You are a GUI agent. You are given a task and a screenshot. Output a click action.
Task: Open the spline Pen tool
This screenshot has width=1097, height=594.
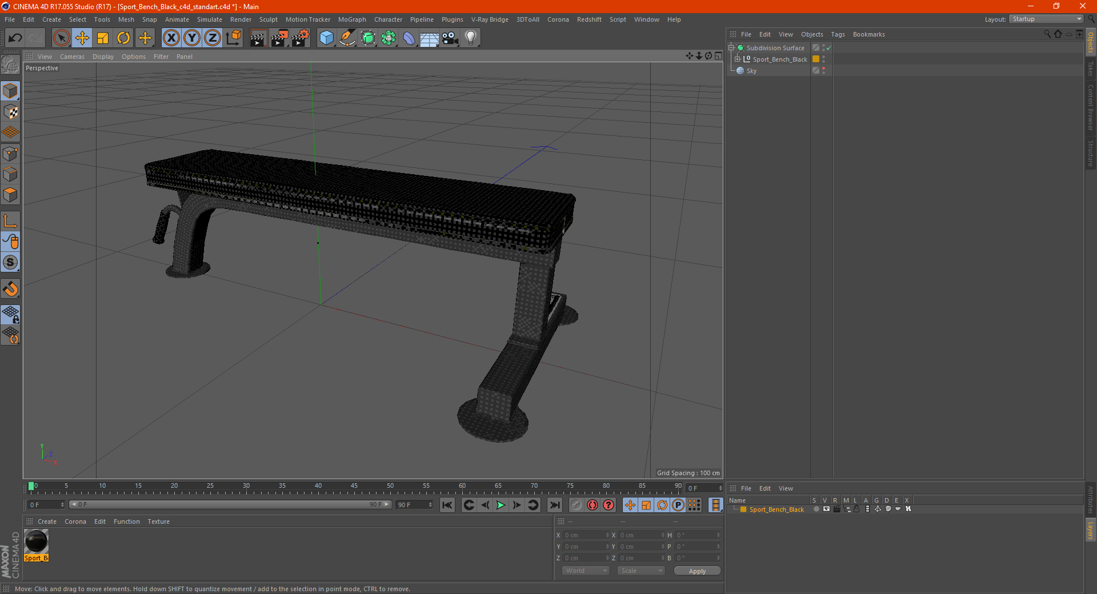[x=347, y=38]
